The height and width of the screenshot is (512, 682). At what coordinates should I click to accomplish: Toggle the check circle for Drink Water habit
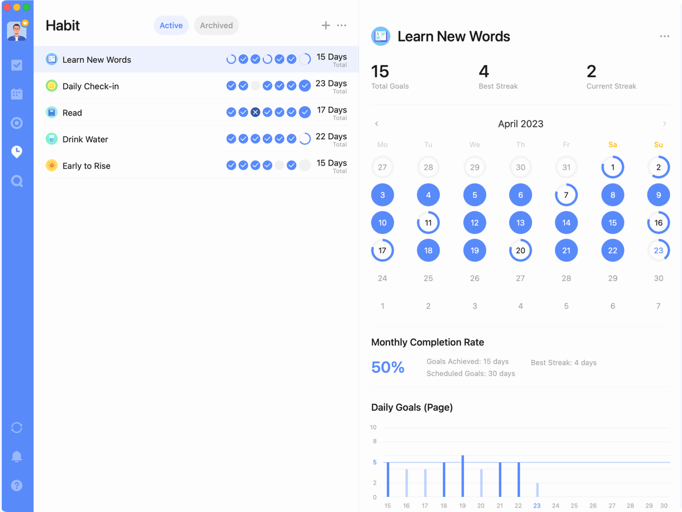tap(231, 139)
